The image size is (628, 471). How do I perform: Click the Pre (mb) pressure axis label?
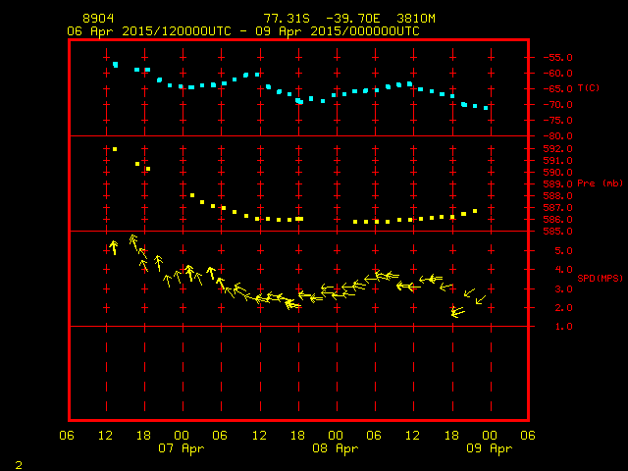(x=600, y=183)
